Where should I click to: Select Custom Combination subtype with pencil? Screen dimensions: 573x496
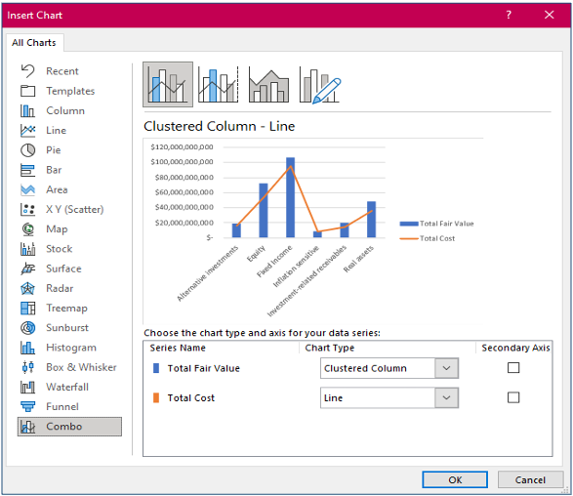pos(320,85)
